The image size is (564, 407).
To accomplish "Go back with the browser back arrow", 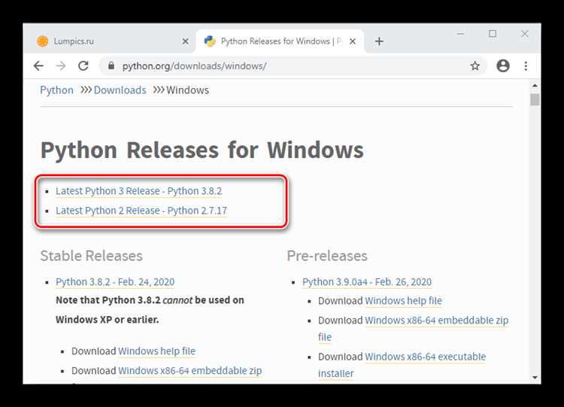I will 38,66.
